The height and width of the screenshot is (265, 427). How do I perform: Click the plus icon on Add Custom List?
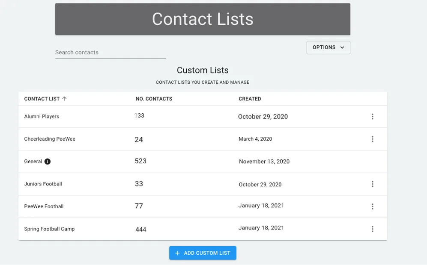177,253
